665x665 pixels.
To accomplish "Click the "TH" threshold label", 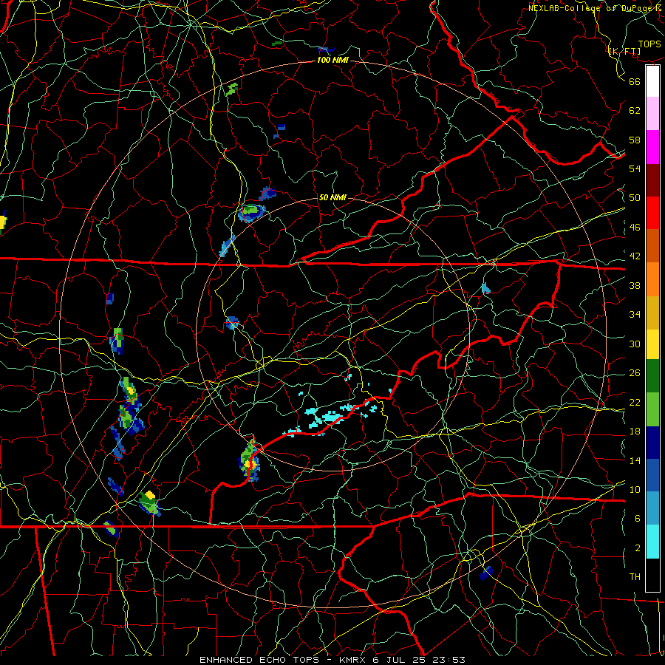I will pyautogui.click(x=635, y=577).
